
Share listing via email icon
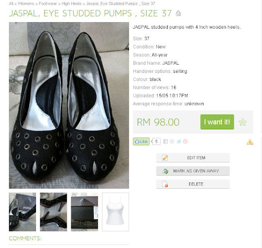tap(172, 142)
